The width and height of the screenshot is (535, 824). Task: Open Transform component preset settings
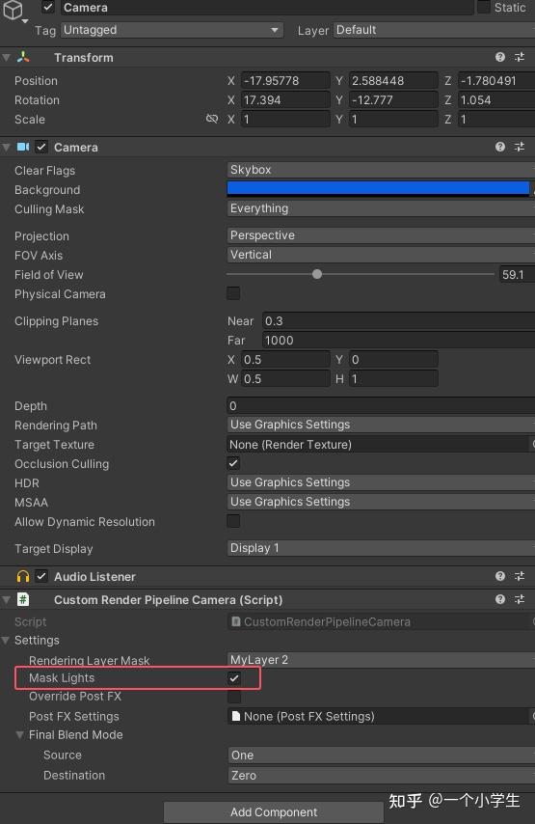pyautogui.click(x=520, y=57)
